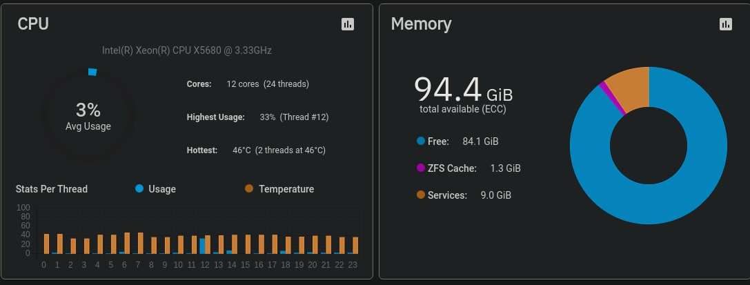The image size is (750, 285).
Task: Click the blue Usage legend dot
Action: 139,189
